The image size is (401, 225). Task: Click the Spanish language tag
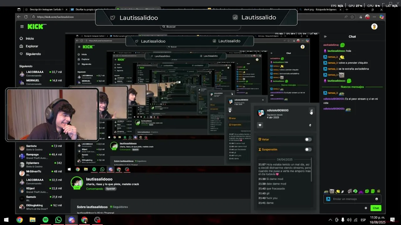111,189
